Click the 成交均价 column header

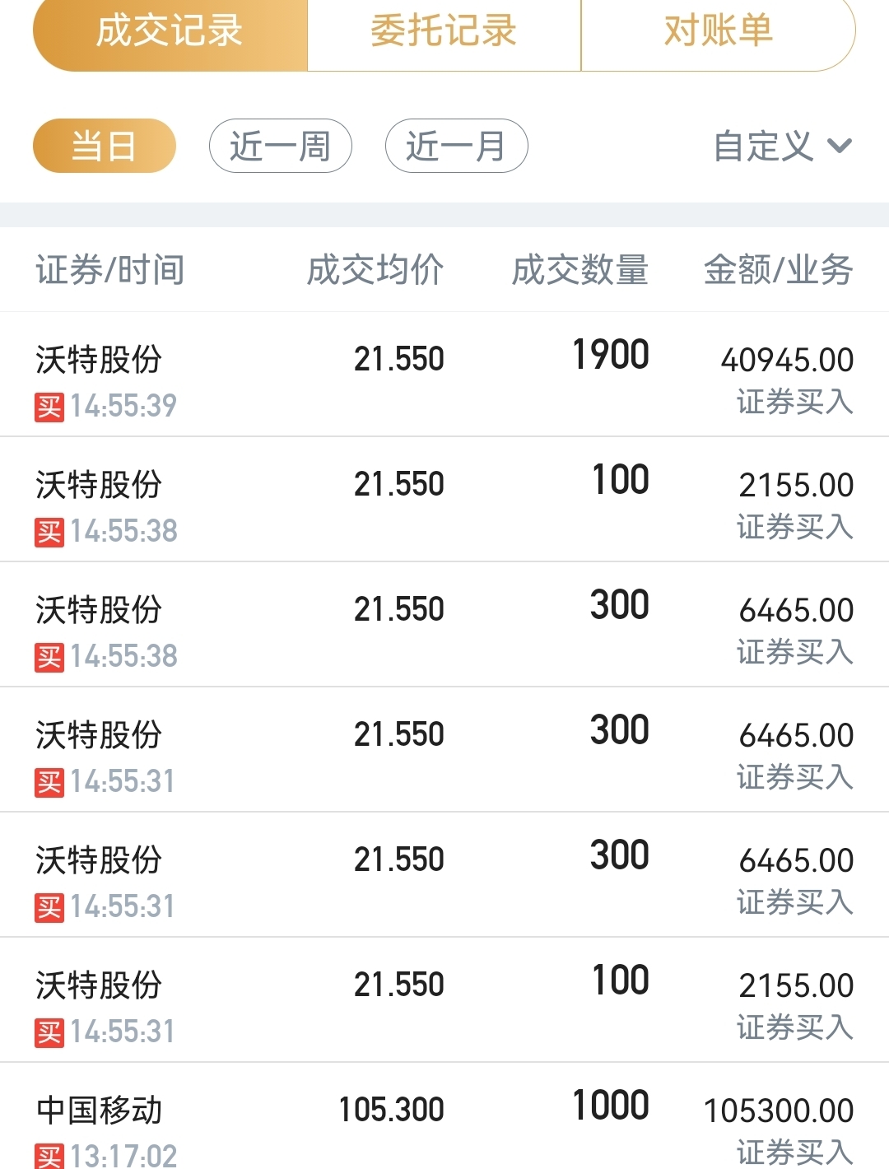[375, 270]
